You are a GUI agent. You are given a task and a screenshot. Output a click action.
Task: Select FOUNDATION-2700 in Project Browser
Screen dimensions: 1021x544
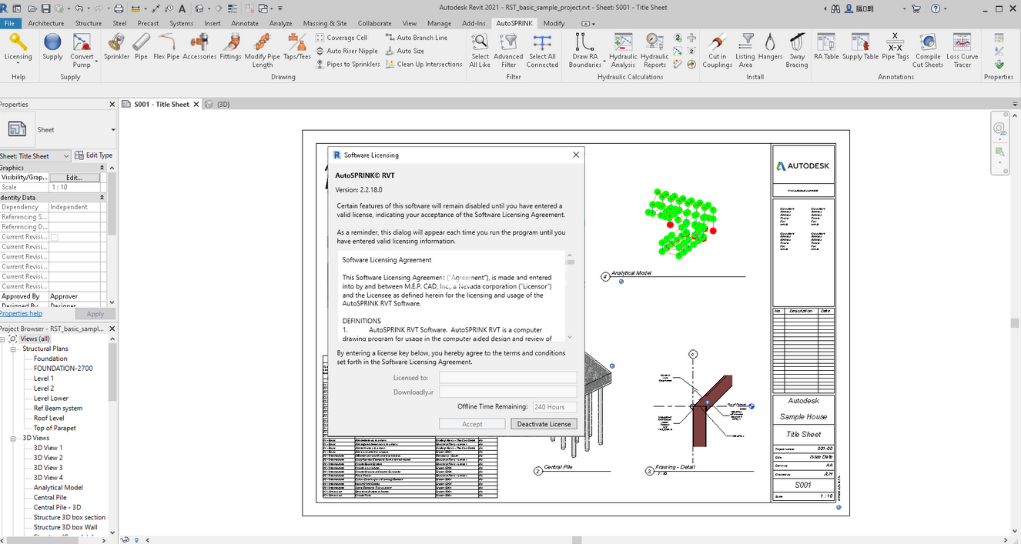(63, 369)
